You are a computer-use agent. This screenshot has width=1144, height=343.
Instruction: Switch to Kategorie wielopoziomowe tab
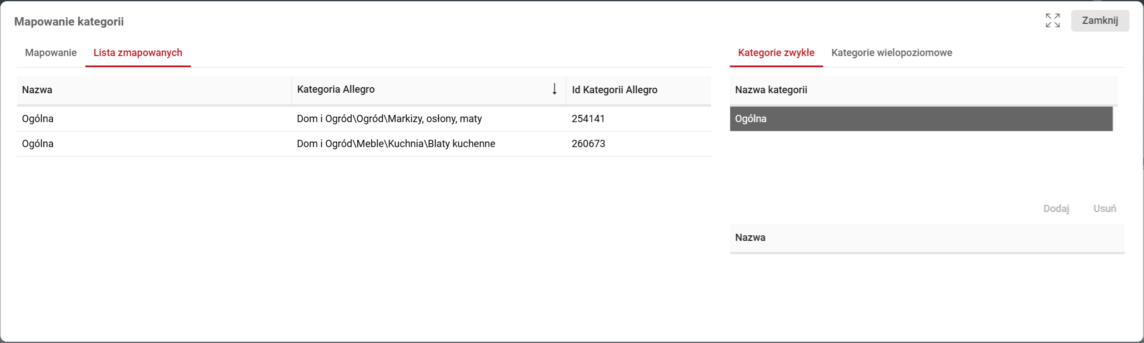pos(891,53)
